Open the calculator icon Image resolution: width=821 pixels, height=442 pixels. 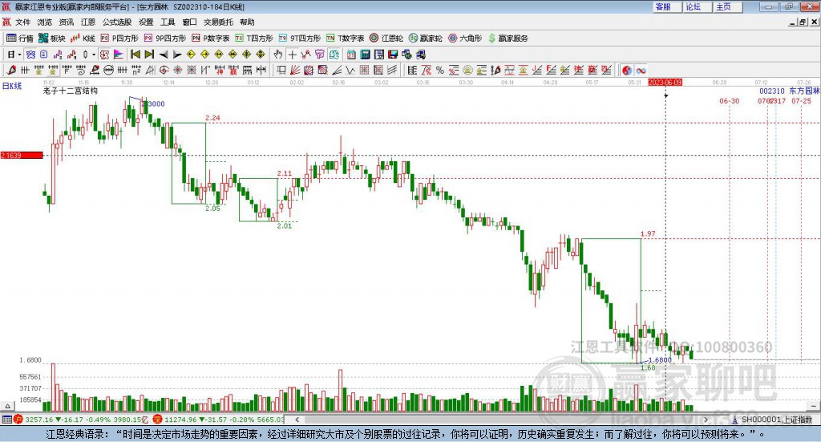coord(365,55)
